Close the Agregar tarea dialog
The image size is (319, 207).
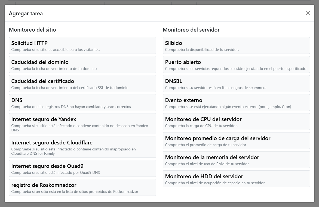point(308,13)
